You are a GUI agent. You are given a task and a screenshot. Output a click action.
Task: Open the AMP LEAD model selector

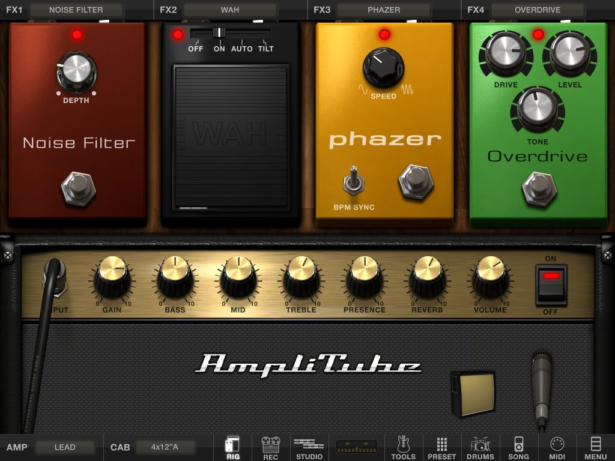65,447
